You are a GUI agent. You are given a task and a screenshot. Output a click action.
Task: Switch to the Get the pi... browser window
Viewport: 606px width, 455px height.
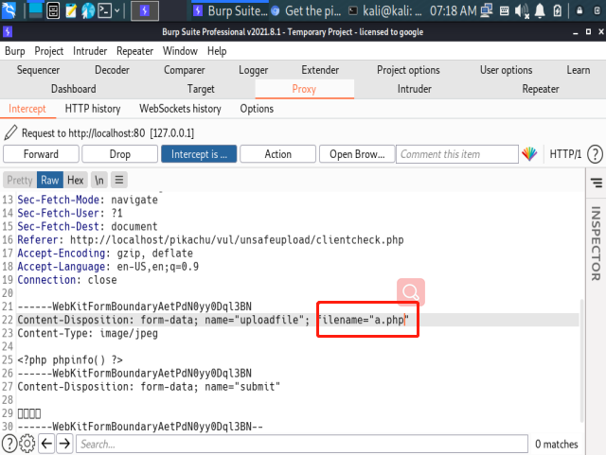click(x=306, y=10)
